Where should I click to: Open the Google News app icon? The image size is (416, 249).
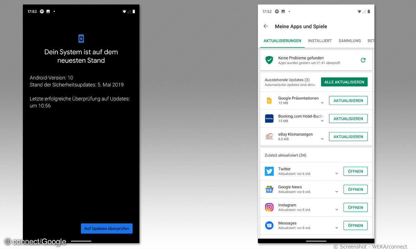tap(269, 189)
